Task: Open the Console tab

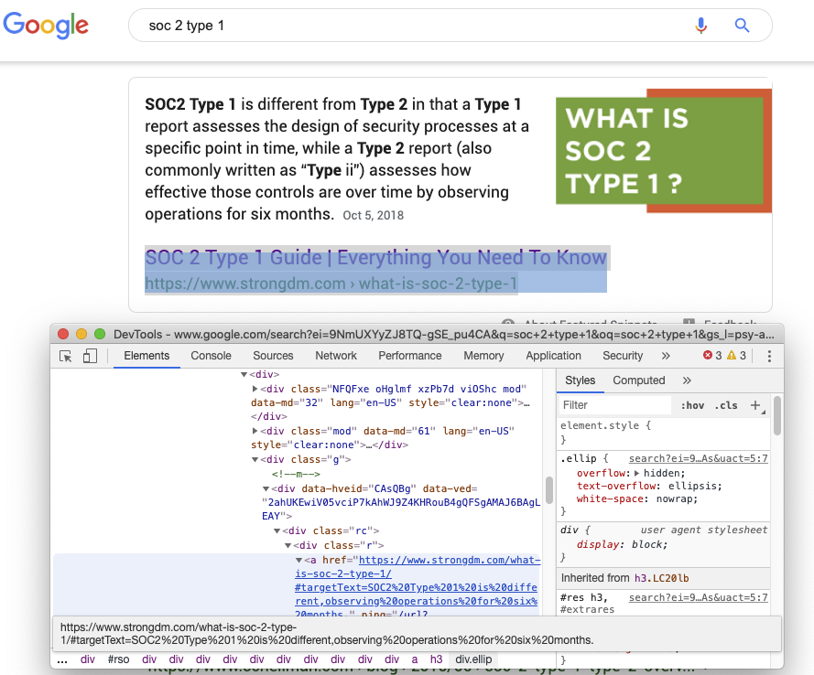Action: tap(211, 356)
